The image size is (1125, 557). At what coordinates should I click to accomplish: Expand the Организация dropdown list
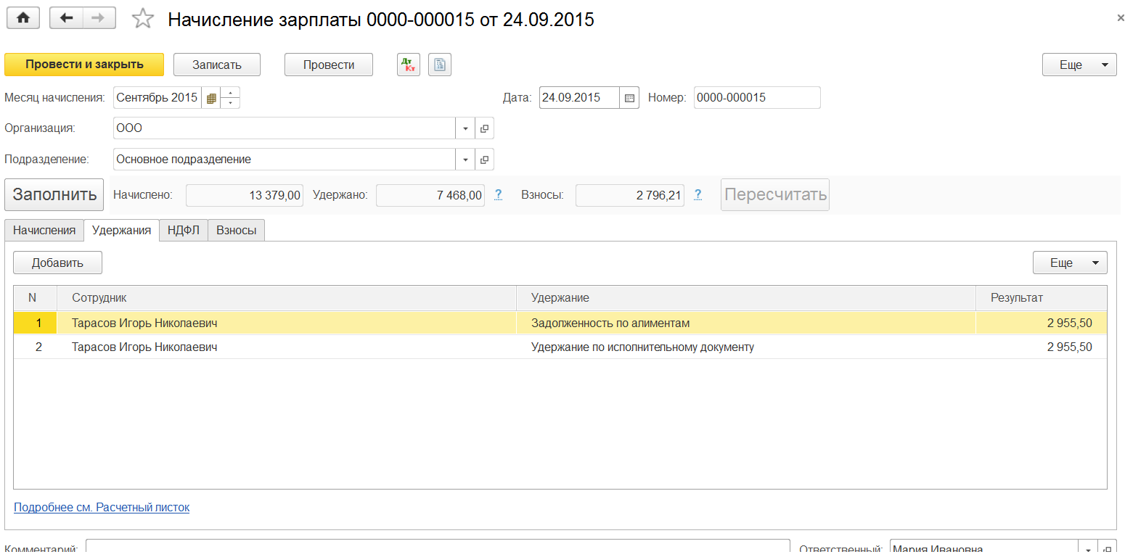click(x=465, y=129)
